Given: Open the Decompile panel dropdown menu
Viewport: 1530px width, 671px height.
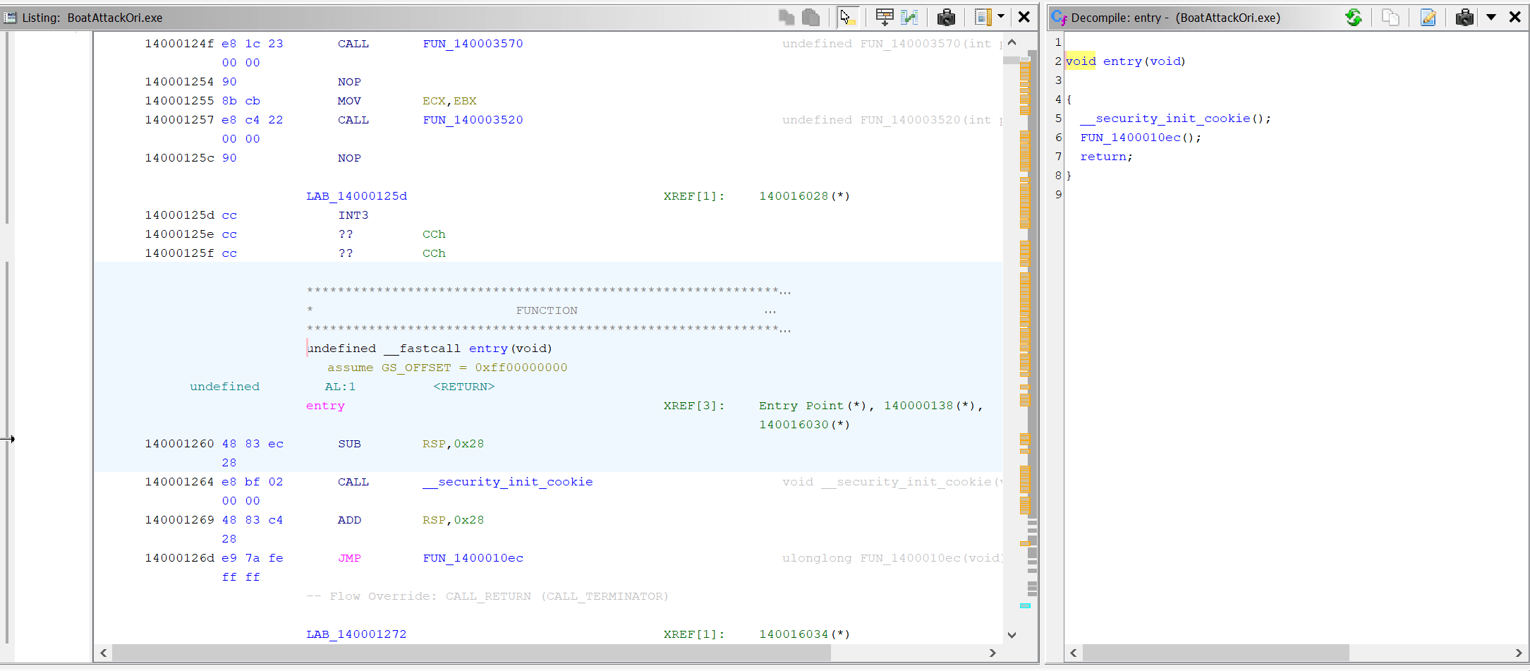Looking at the screenshot, I should [1491, 17].
